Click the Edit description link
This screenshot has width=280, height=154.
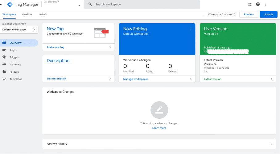[x=56, y=79]
